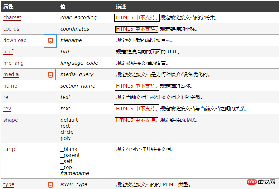Click the rel row description text

point(159,98)
